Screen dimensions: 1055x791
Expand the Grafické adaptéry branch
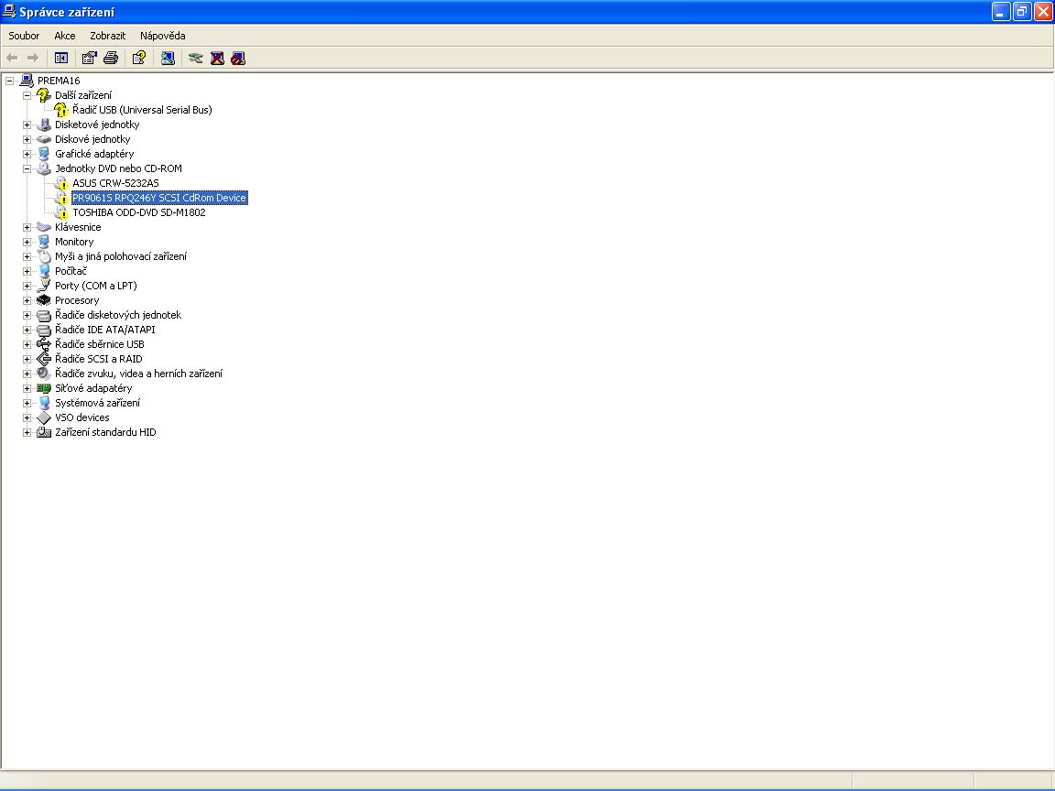click(x=27, y=154)
